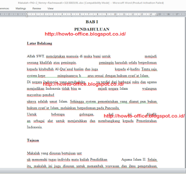Click the subheading "Latar Belakang"

click(x=40, y=43)
